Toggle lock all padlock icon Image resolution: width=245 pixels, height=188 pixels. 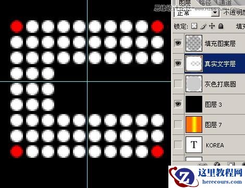(220, 26)
